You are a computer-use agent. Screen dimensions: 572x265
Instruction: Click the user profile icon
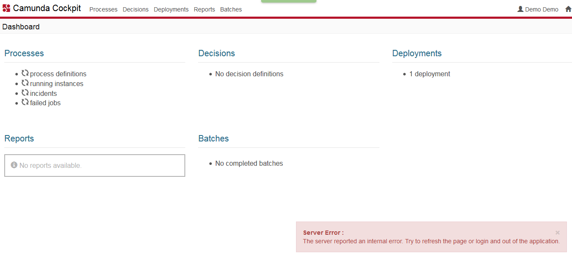tap(520, 9)
